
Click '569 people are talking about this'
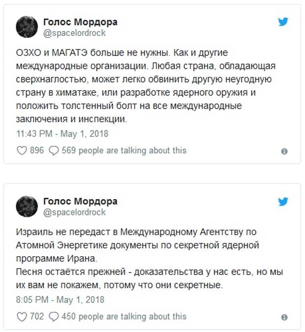click(x=124, y=151)
